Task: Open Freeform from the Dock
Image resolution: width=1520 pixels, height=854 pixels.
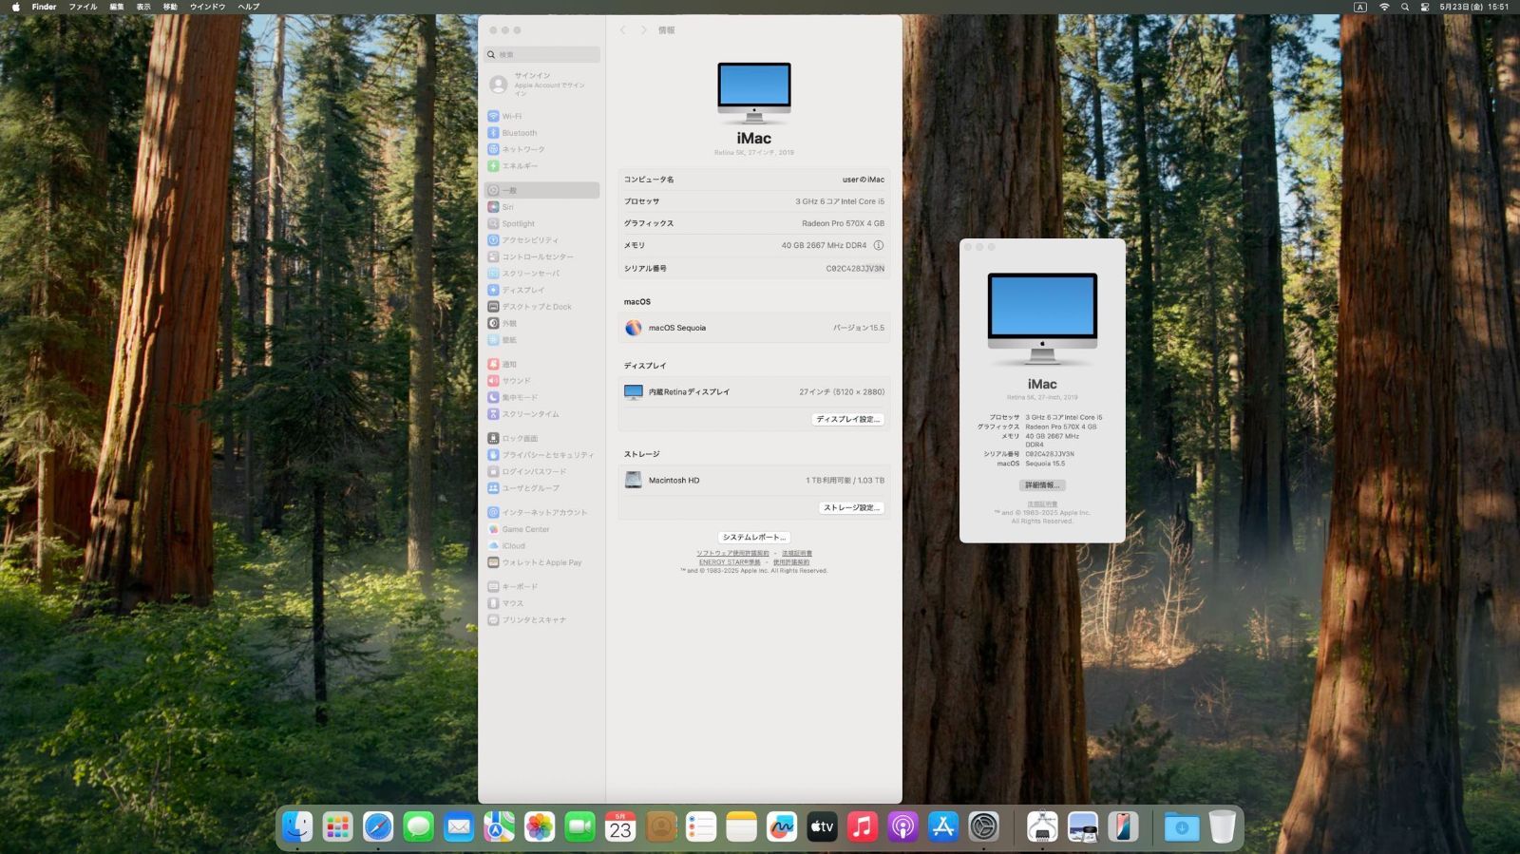Action: click(x=782, y=826)
